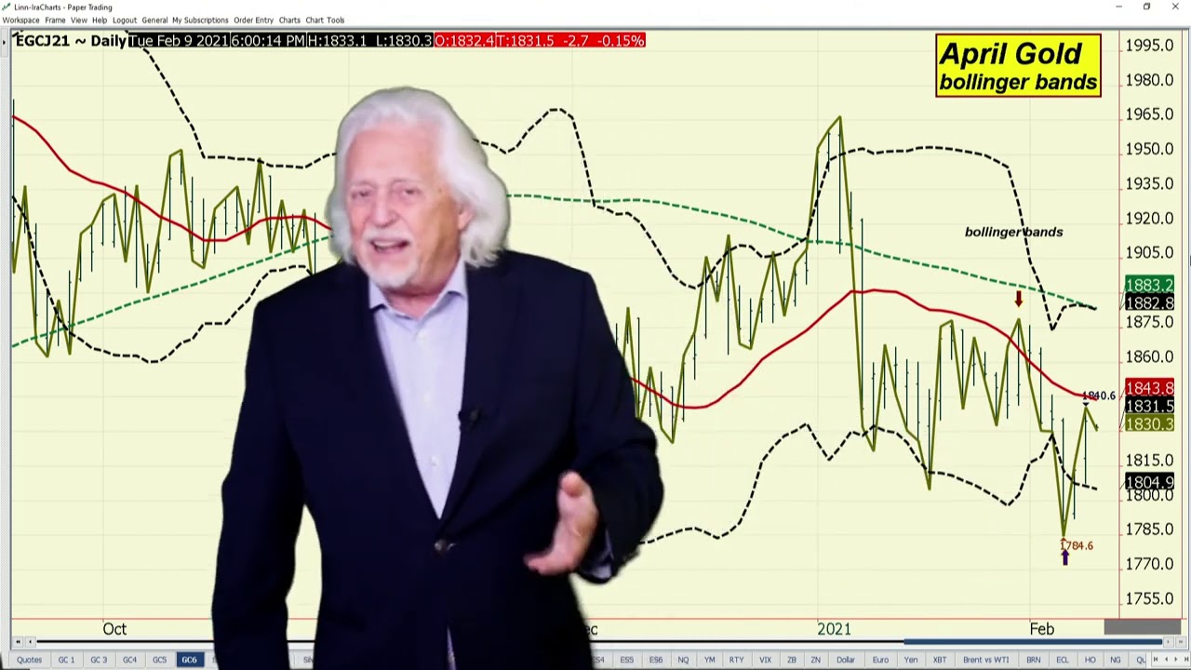The image size is (1191, 670).
Task: Click the tab strip scroll-to-last arrow
Action: click(x=1185, y=660)
